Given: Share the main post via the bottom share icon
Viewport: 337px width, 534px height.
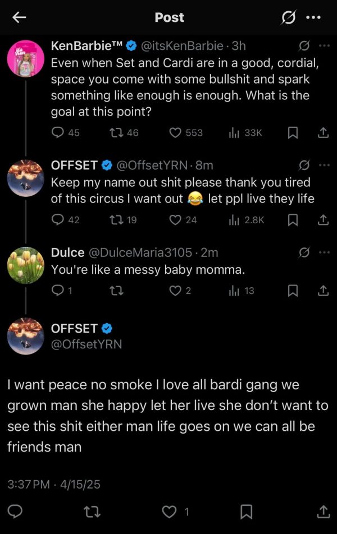Looking at the screenshot, I should (323, 510).
